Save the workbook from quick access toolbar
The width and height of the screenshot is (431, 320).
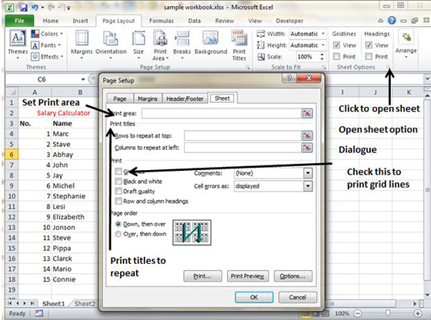[x=24, y=8]
